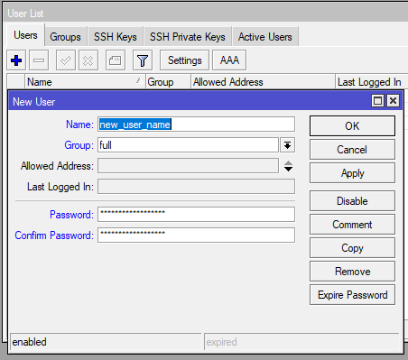
Task: Expand the Allowed Address up-down arrows
Action: (x=288, y=166)
